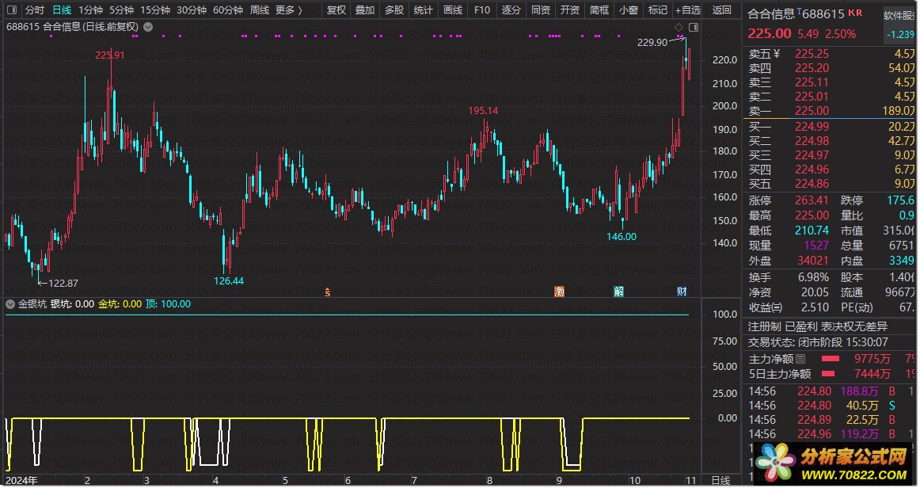Click the orange S marker on chart
This screenshot has height=488, width=920.
click(328, 292)
